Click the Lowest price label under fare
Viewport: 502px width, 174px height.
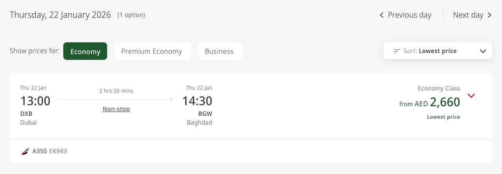pyautogui.click(x=443, y=117)
